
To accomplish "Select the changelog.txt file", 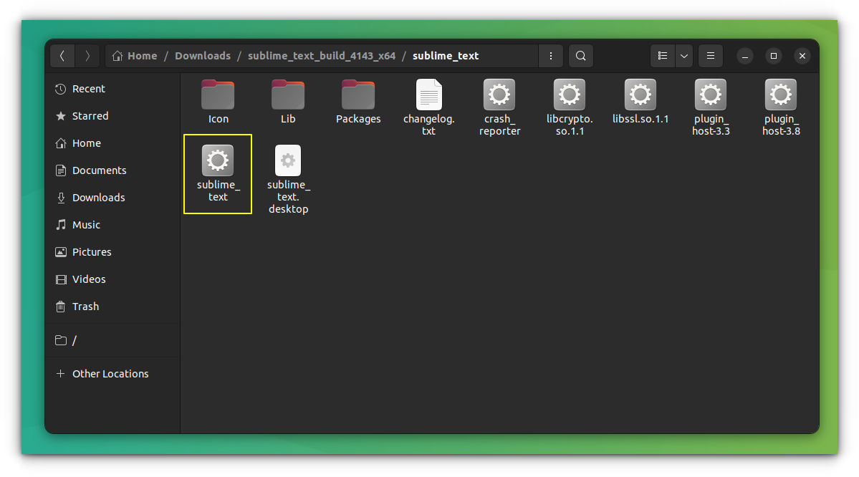I will [429, 108].
